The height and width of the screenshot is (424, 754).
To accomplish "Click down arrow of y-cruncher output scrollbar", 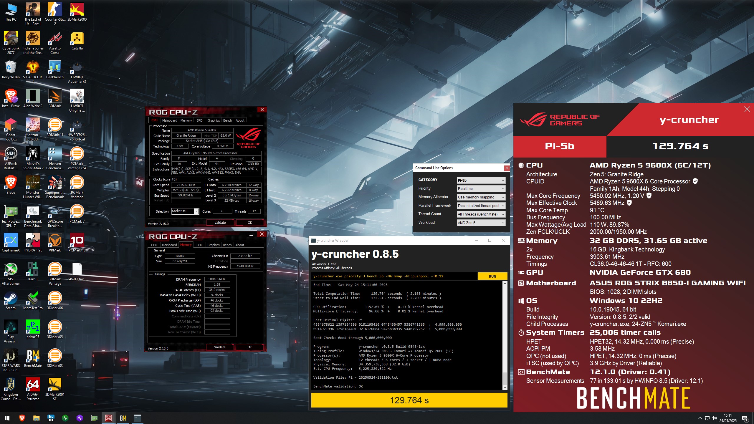I will click(x=505, y=388).
